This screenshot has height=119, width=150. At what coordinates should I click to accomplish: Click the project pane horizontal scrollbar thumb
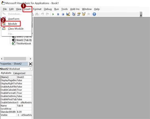15,59
